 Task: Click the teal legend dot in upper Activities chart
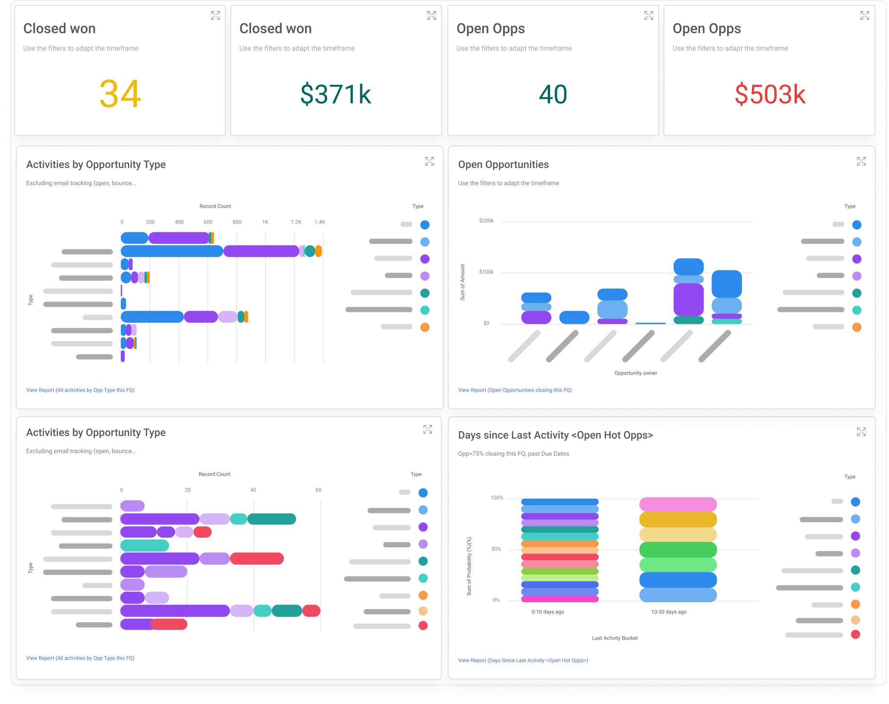tap(425, 293)
